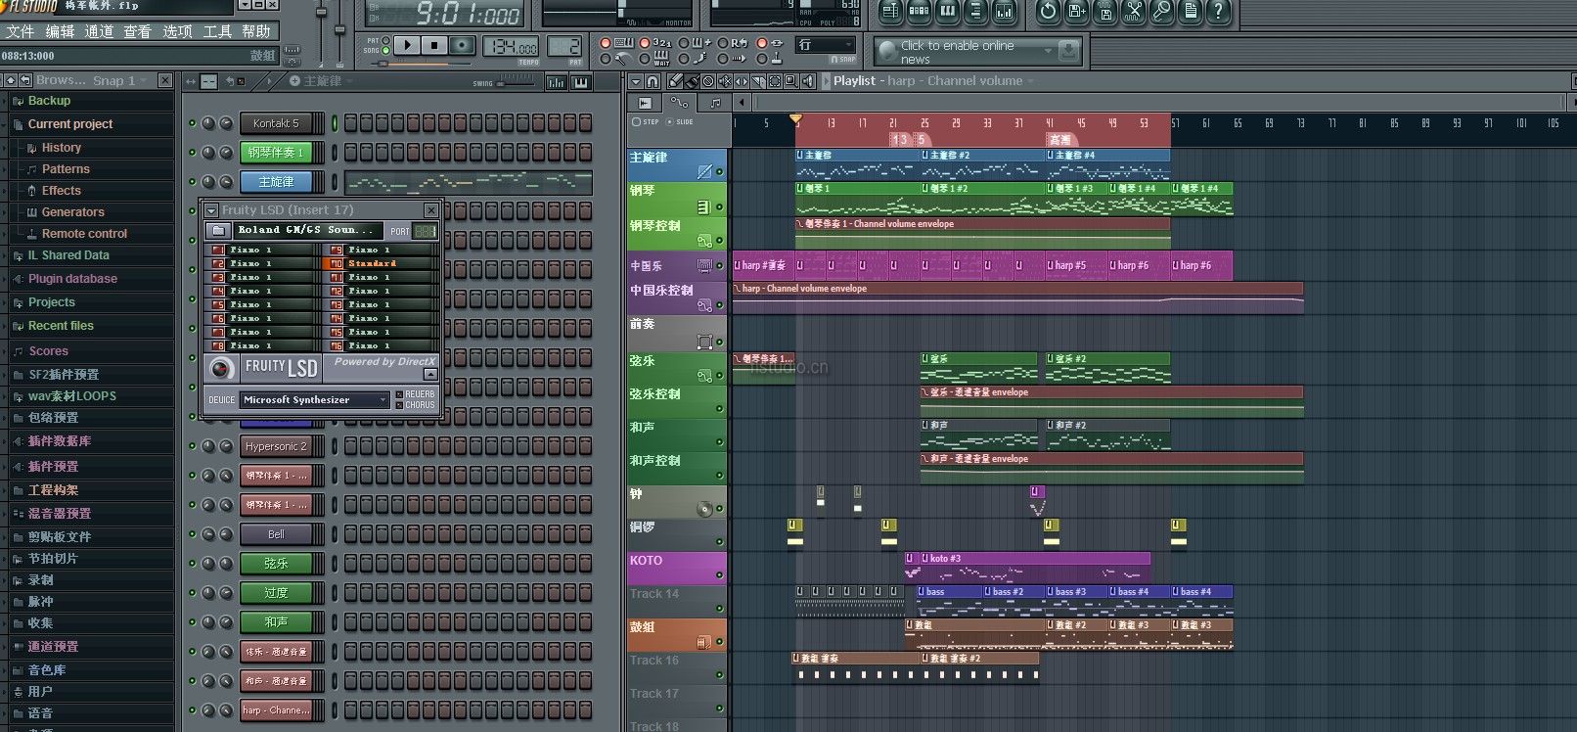Open the 编辑 menu

[x=60, y=31]
